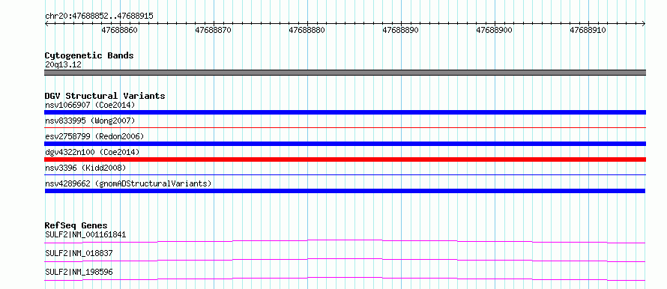Click ruler position 47688910
Viewport: 667px width, 289px height.
coord(588,30)
